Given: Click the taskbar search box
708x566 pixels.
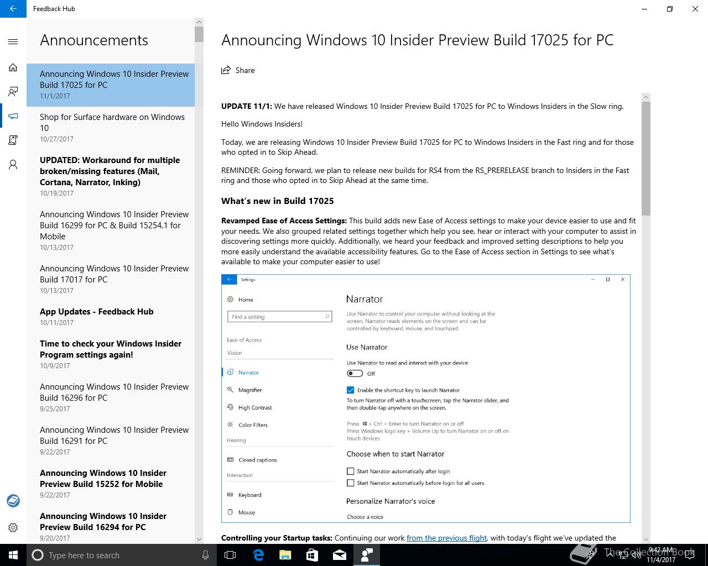Looking at the screenshot, I should coord(121,555).
